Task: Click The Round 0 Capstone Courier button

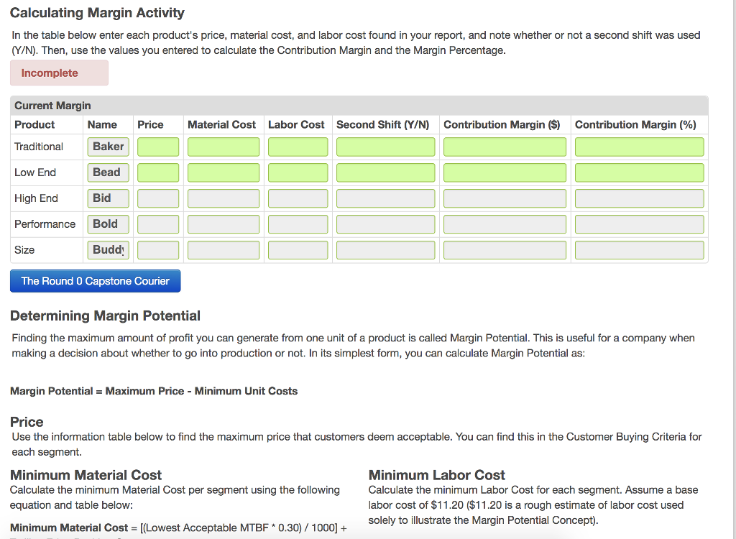Action: (x=95, y=280)
